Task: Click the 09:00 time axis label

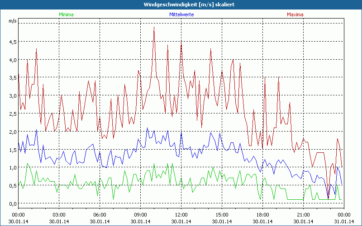Action: pyautogui.click(x=140, y=215)
